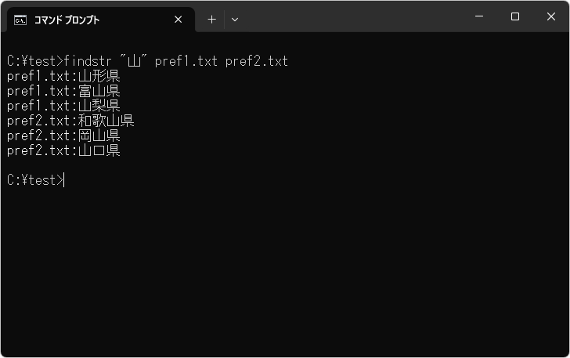Click the bottom C:\test> prompt with the cursor

click(x=34, y=180)
